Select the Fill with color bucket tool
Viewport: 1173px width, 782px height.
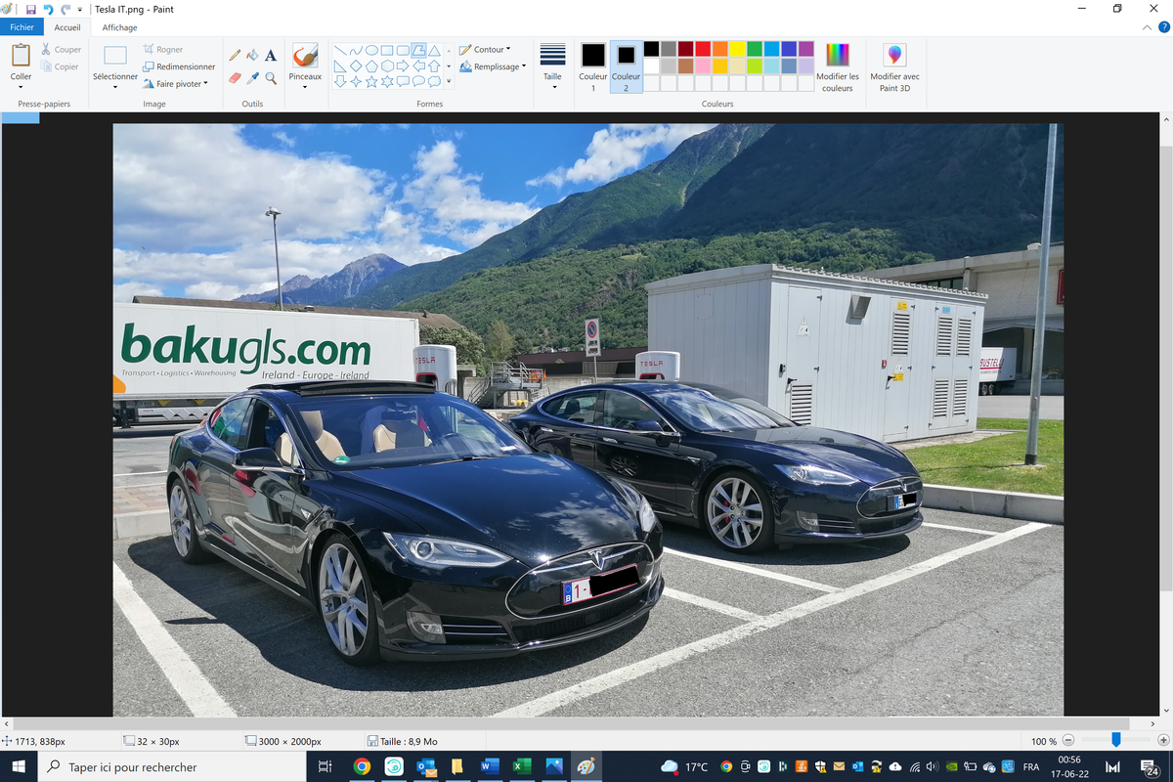(x=252, y=56)
